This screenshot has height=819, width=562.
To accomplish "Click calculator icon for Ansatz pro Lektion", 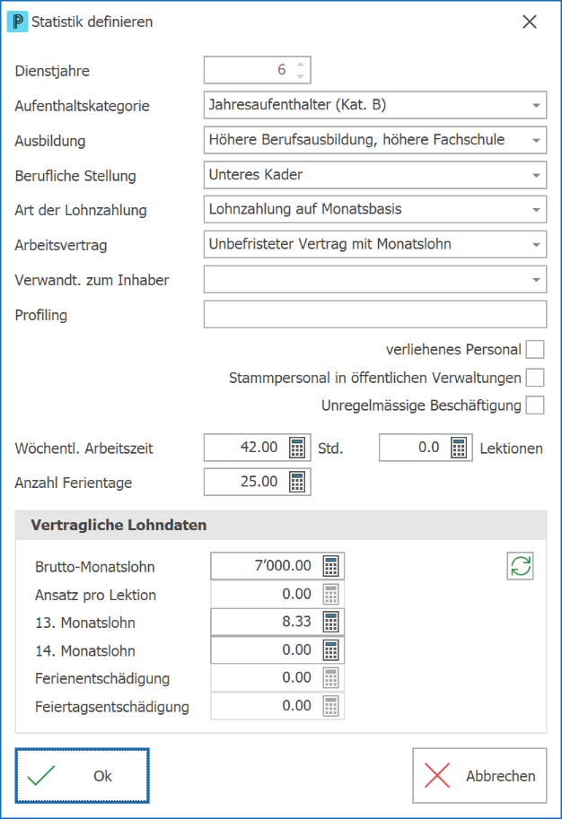I will click(x=331, y=595).
